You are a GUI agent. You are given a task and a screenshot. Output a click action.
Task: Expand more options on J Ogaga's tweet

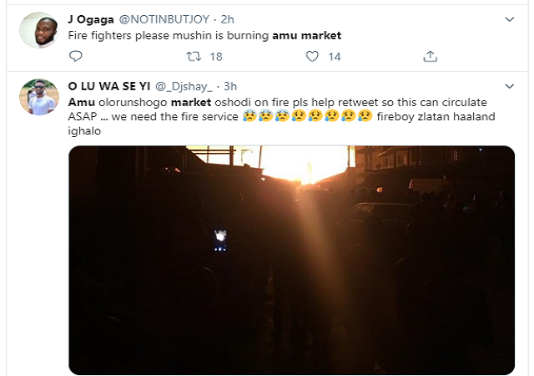(510, 18)
